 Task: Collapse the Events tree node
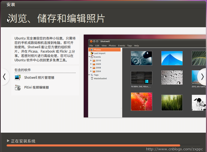pyautogui.click(x=89, y=57)
